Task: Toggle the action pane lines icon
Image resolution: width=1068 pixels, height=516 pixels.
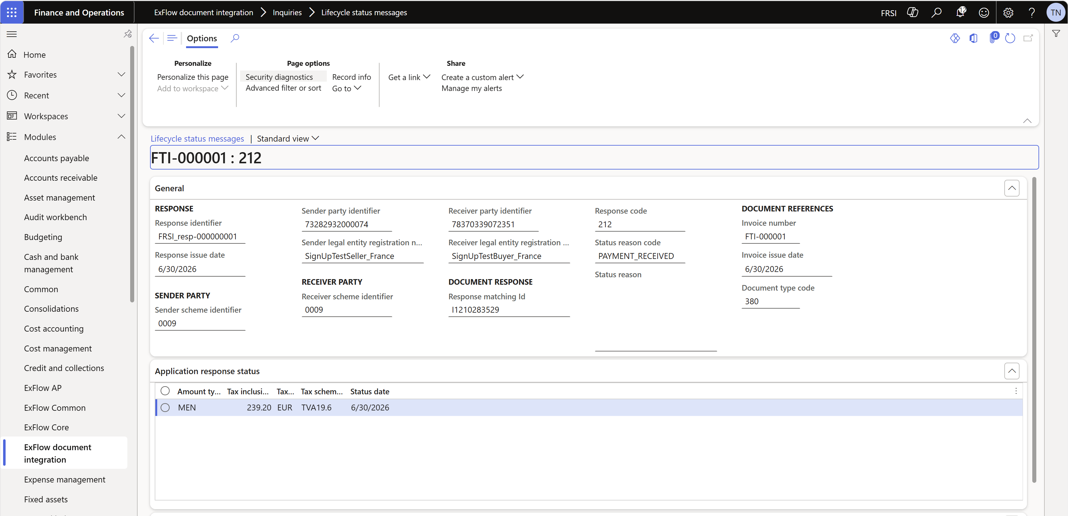Action: [172, 38]
